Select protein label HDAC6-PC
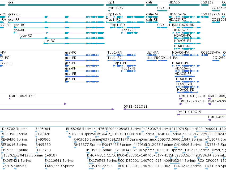The image size is (226, 170). point(185,79)
